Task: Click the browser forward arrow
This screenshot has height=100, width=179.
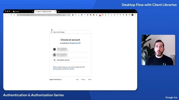Action: pos(8,15)
